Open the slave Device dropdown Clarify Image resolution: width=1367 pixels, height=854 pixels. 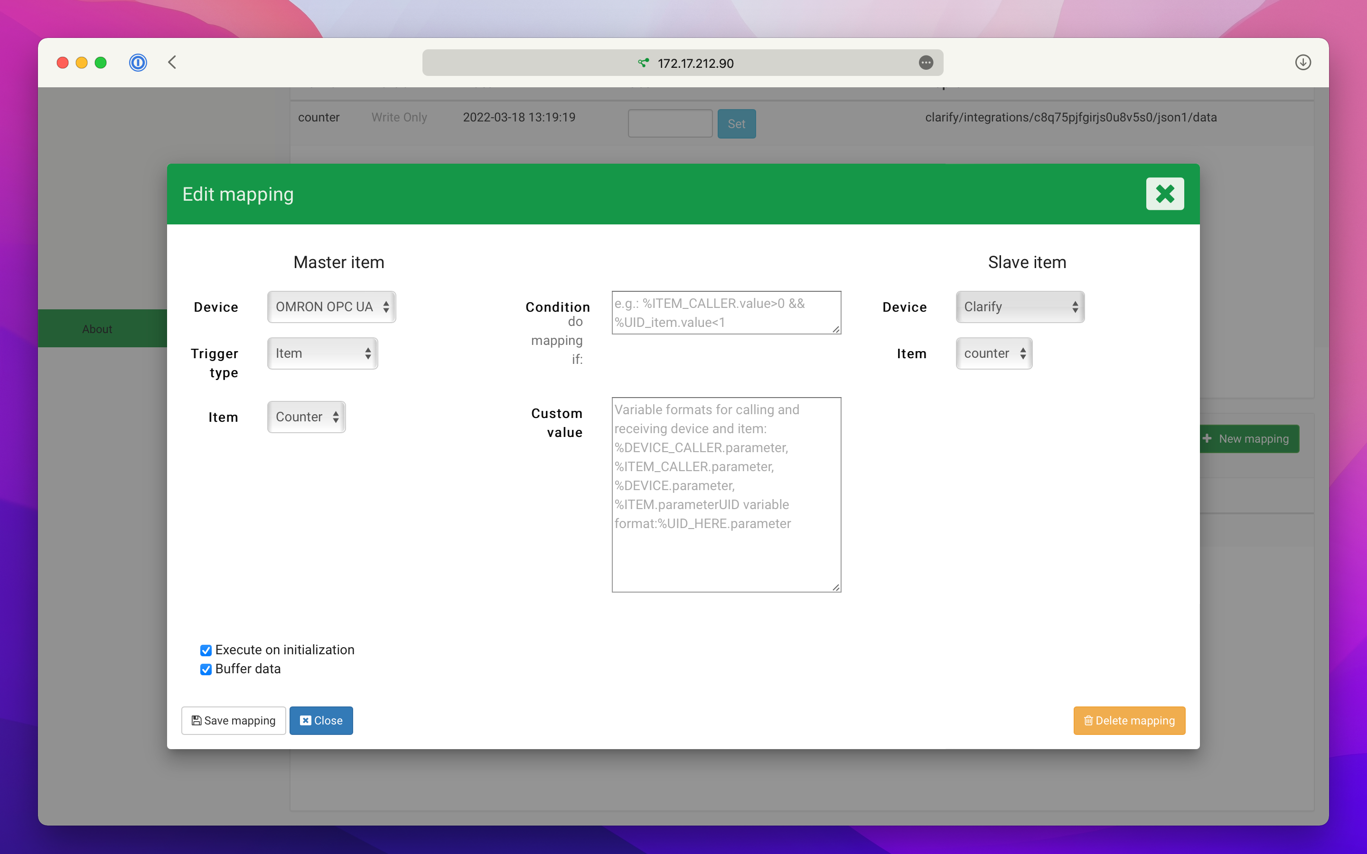tap(1020, 306)
